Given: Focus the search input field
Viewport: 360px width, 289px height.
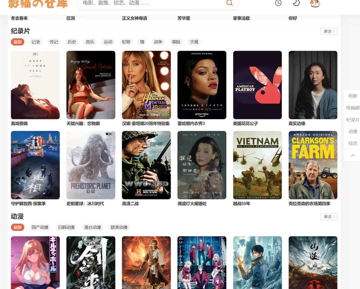Looking at the screenshot, I should tap(152, 3).
